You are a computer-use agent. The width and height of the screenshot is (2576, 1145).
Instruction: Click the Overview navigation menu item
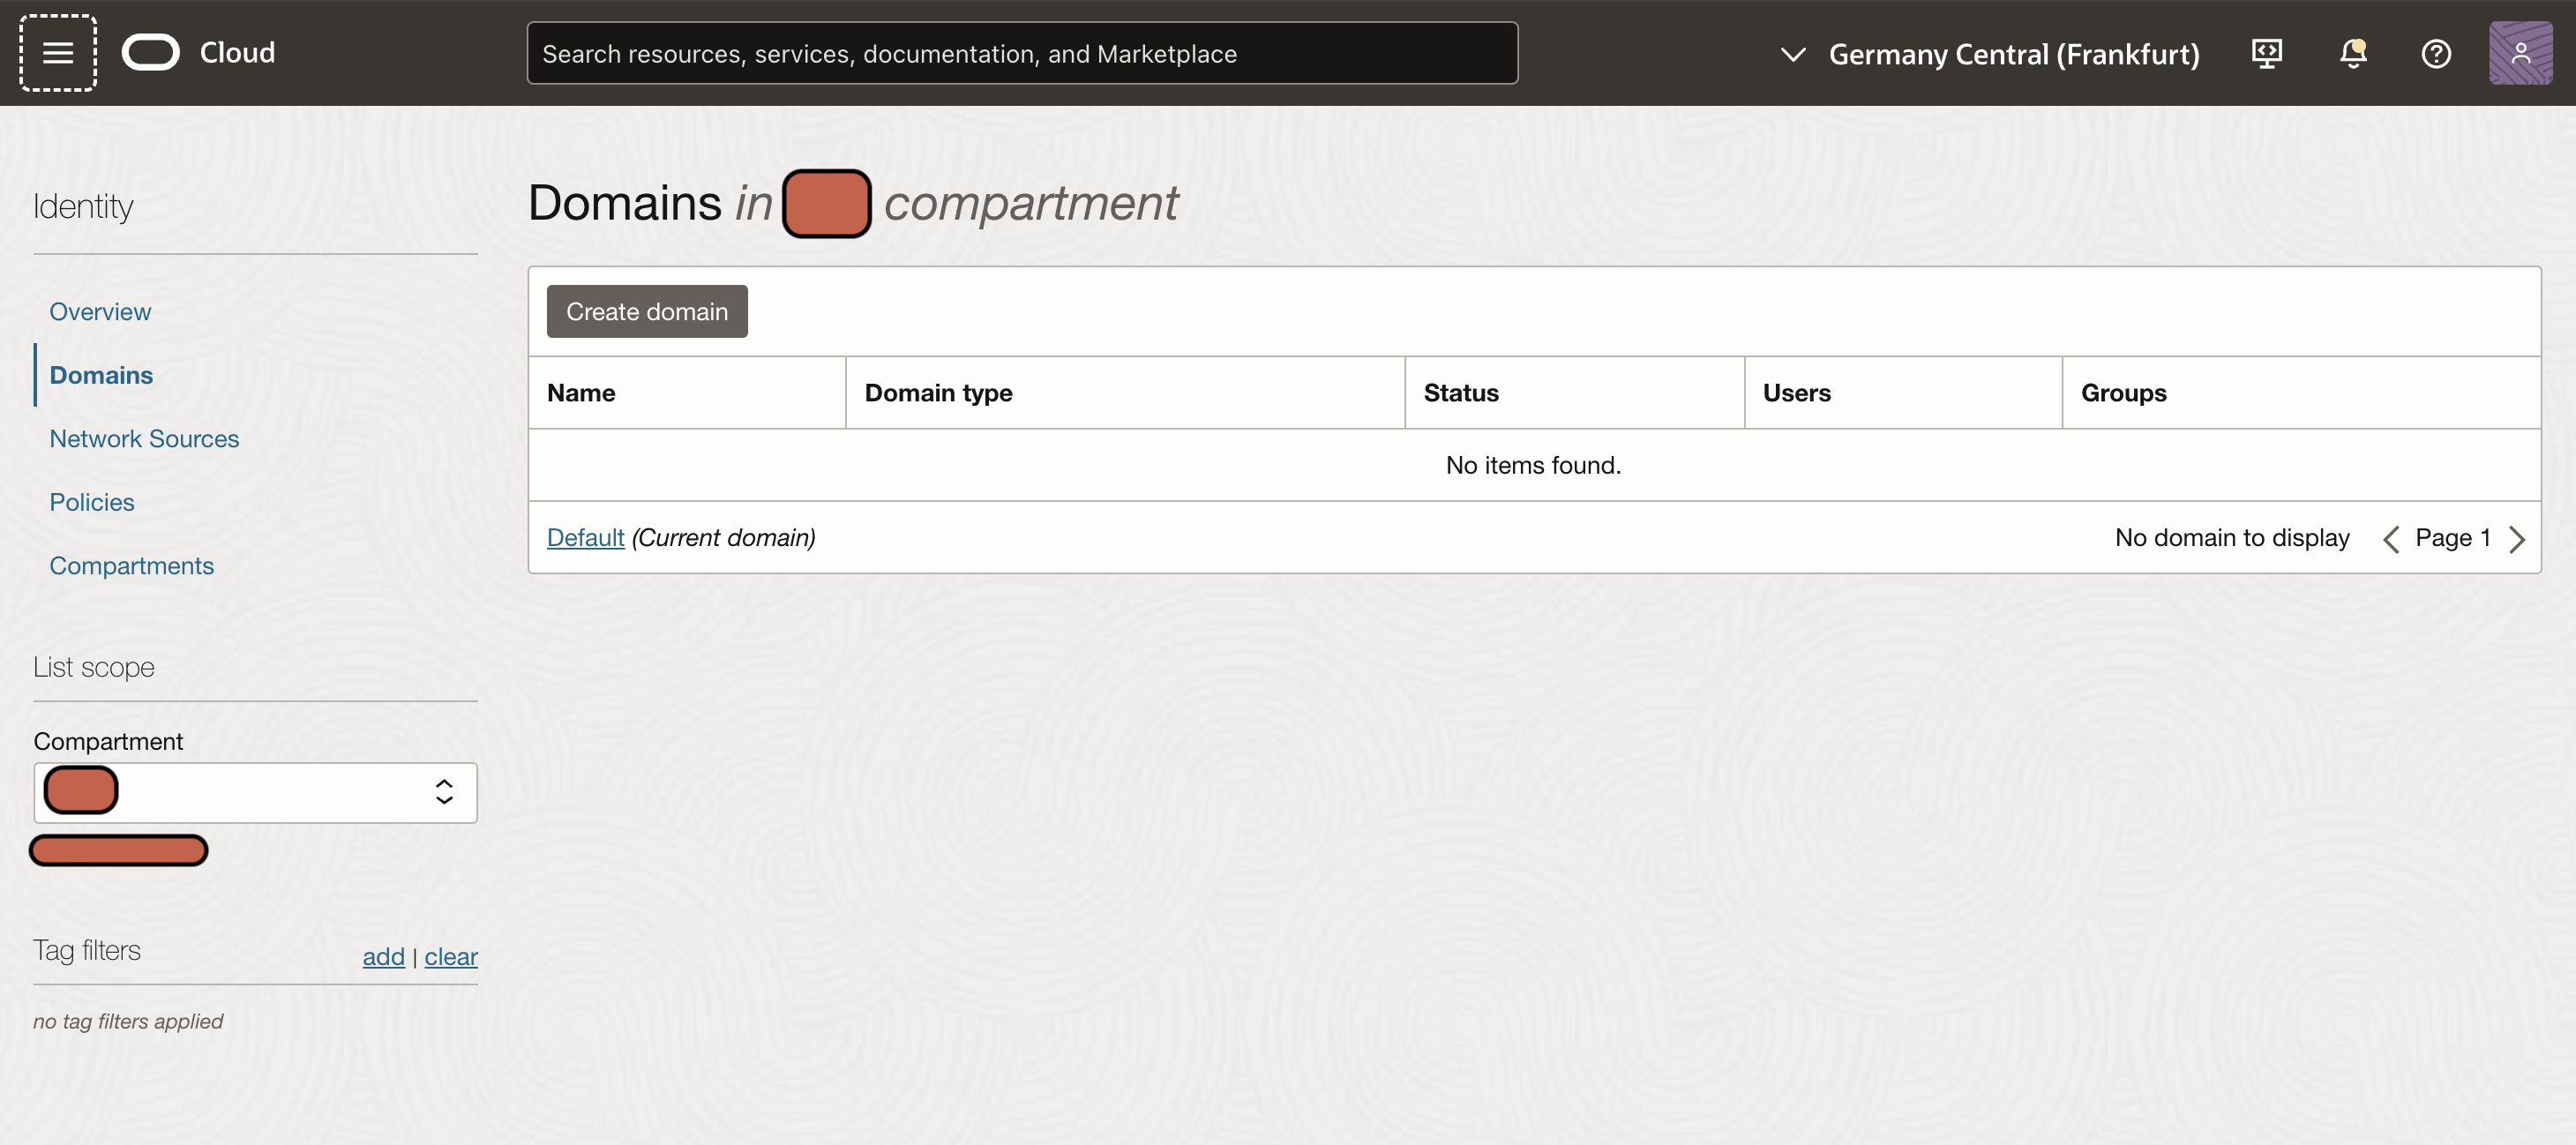tap(101, 309)
